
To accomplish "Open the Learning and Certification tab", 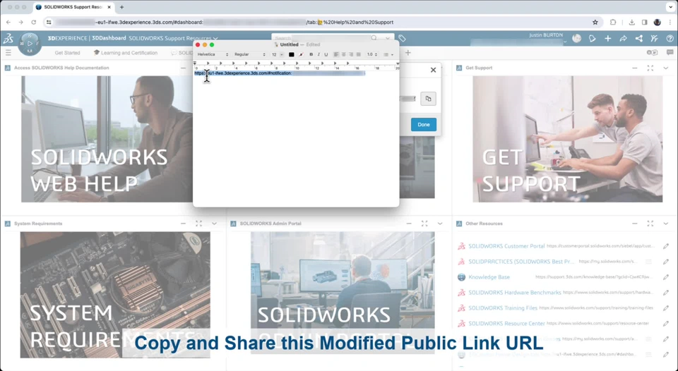I will pyautogui.click(x=126, y=53).
